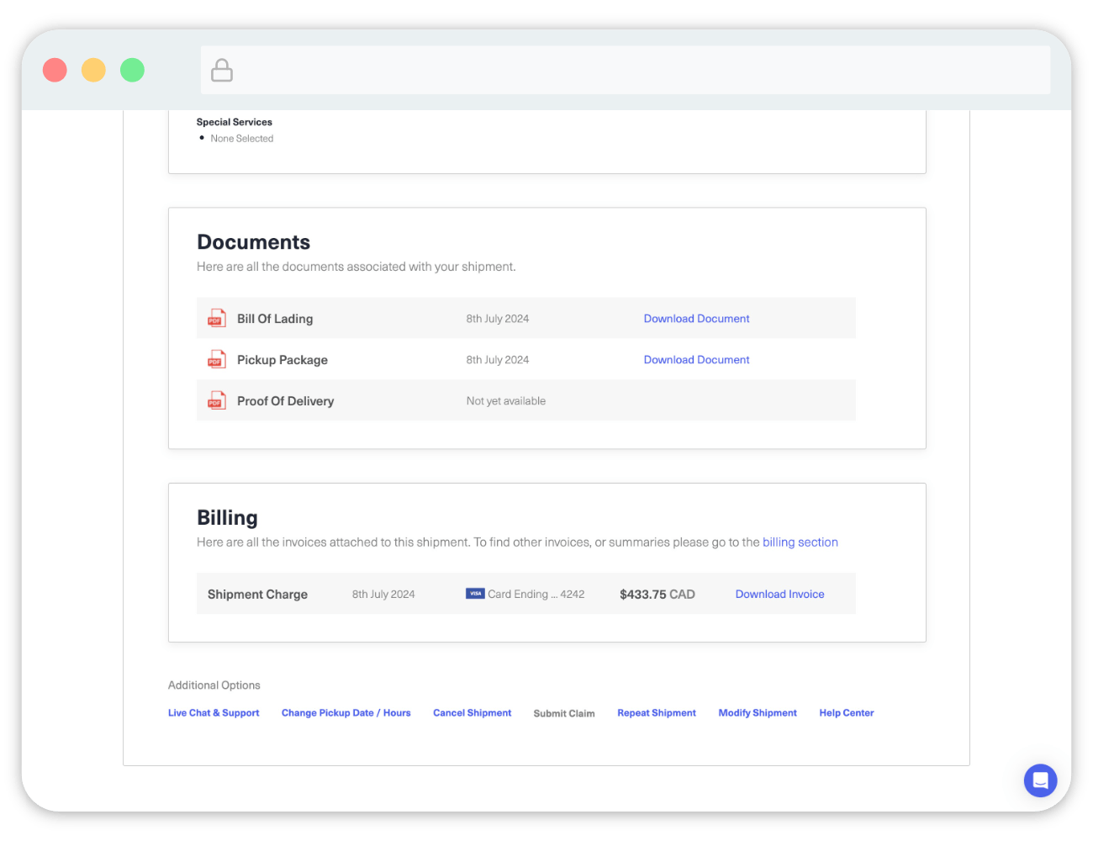The height and width of the screenshot is (841, 1093).
Task: Click the Bill Of Lading PDF icon
Action: click(x=217, y=319)
